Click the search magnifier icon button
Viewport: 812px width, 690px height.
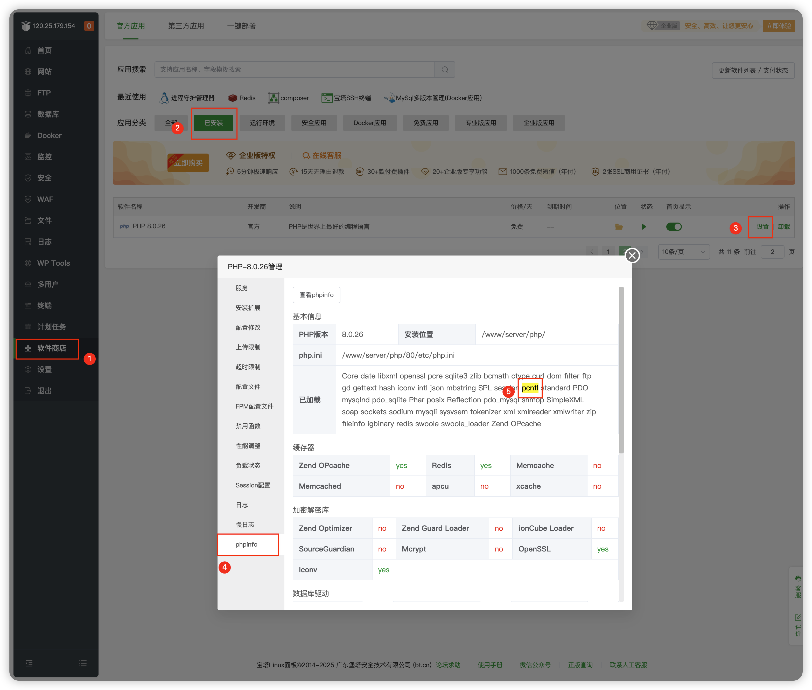(445, 70)
